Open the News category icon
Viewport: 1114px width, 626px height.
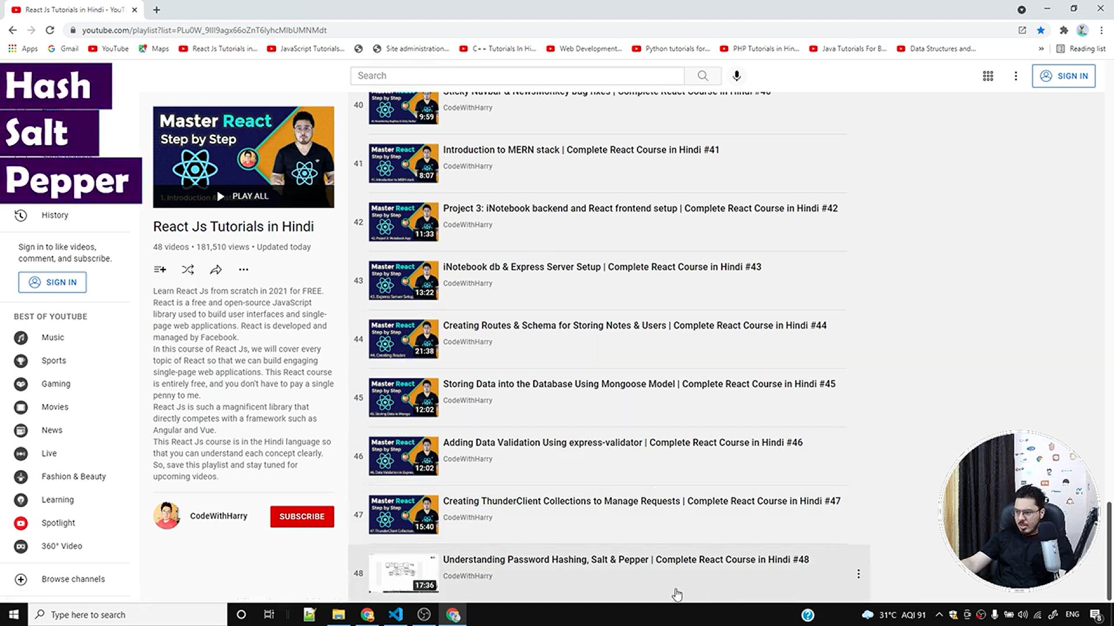click(21, 430)
